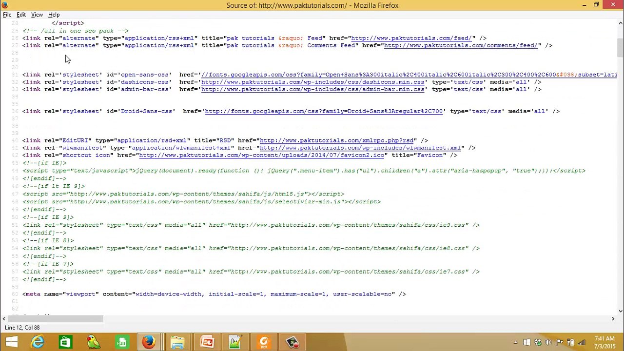Open the clock showing 7:41 AM
Viewport: 624px width, 351px height.
click(x=604, y=342)
